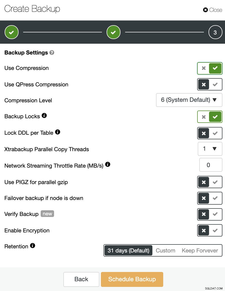Click the help icon beside Backup Settings
The image size is (225, 291).
52,53
